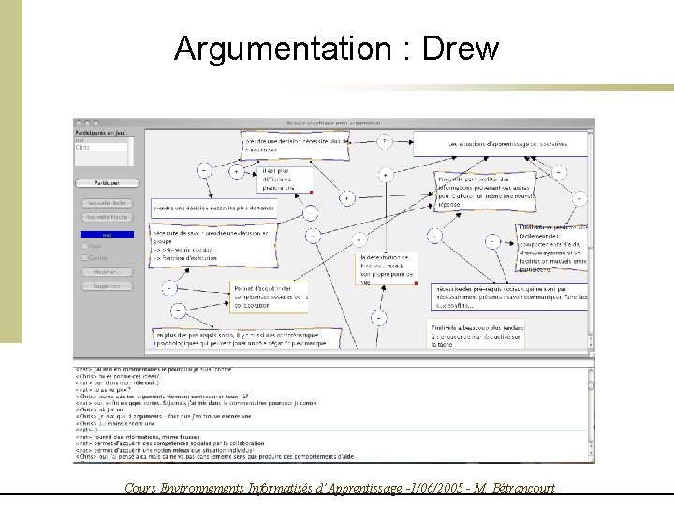674x505 pixels.
Task: Click the participants list scrollbar
Action: (x=131, y=151)
